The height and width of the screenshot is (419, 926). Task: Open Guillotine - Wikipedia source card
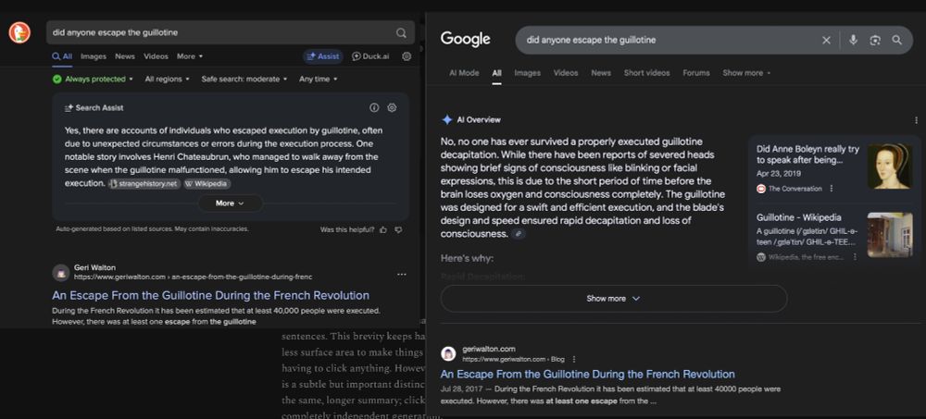(x=799, y=217)
